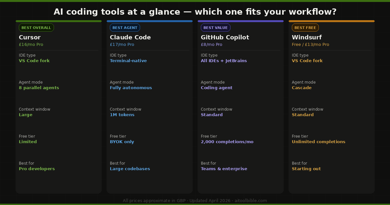Image resolution: width=390 pixels, height=205 pixels.
Task: Click Windsurf's VS Code fork value
Action: coord(307,61)
